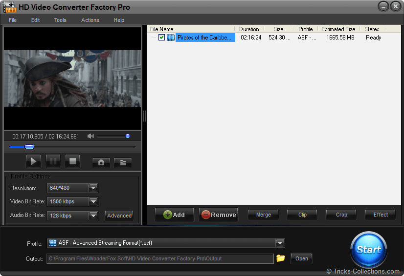Click the film icon of the video file
404x276 pixels.
pos(171,38)
